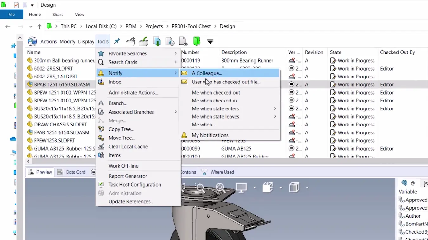
Task: Click Update References in the Tools menu
Action: point(131,201)
